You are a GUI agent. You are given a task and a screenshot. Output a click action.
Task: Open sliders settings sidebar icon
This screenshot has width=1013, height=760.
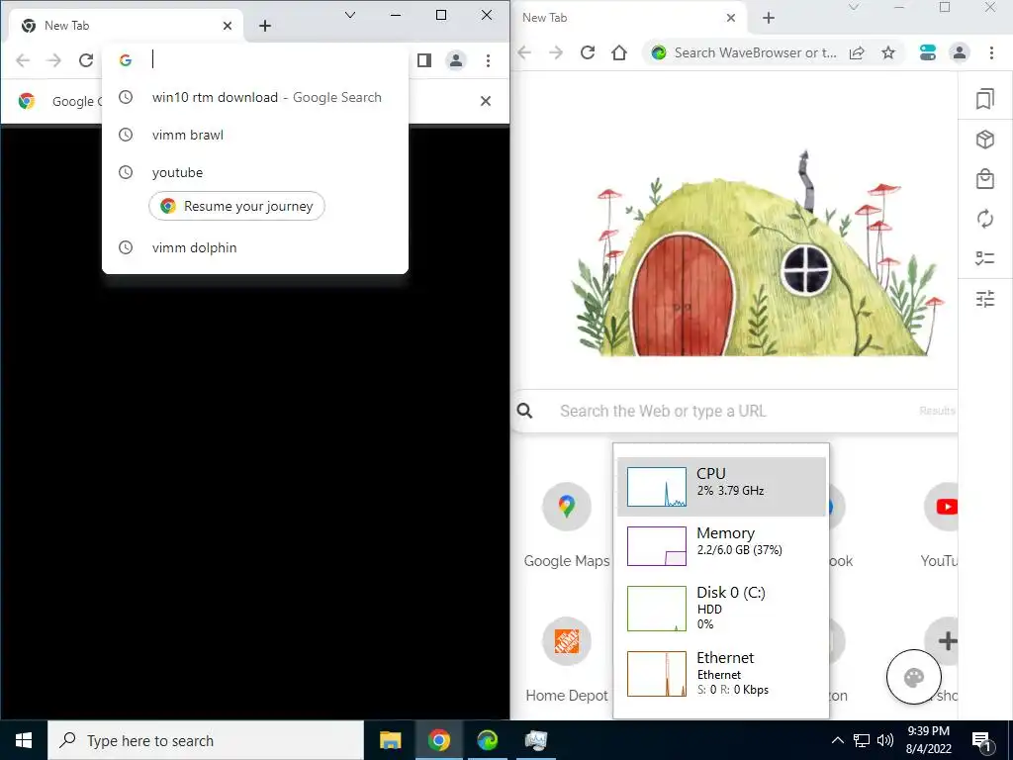(x=985, y=299)
